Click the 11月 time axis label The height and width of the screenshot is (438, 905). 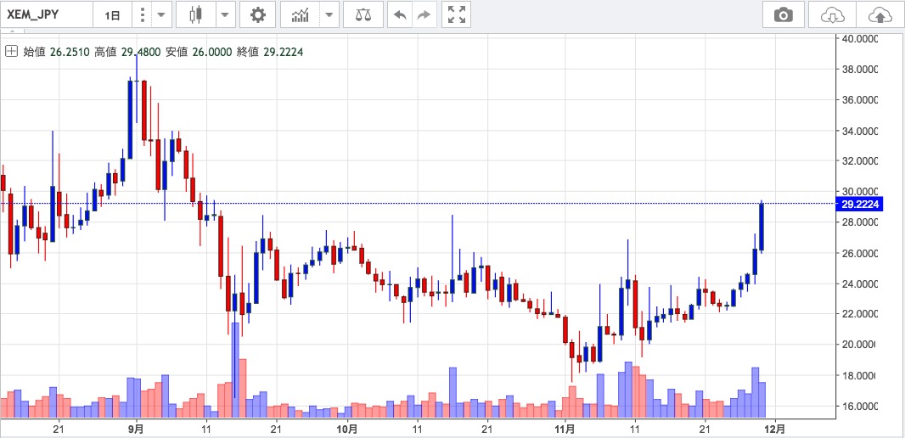click(x=565, y=429)
